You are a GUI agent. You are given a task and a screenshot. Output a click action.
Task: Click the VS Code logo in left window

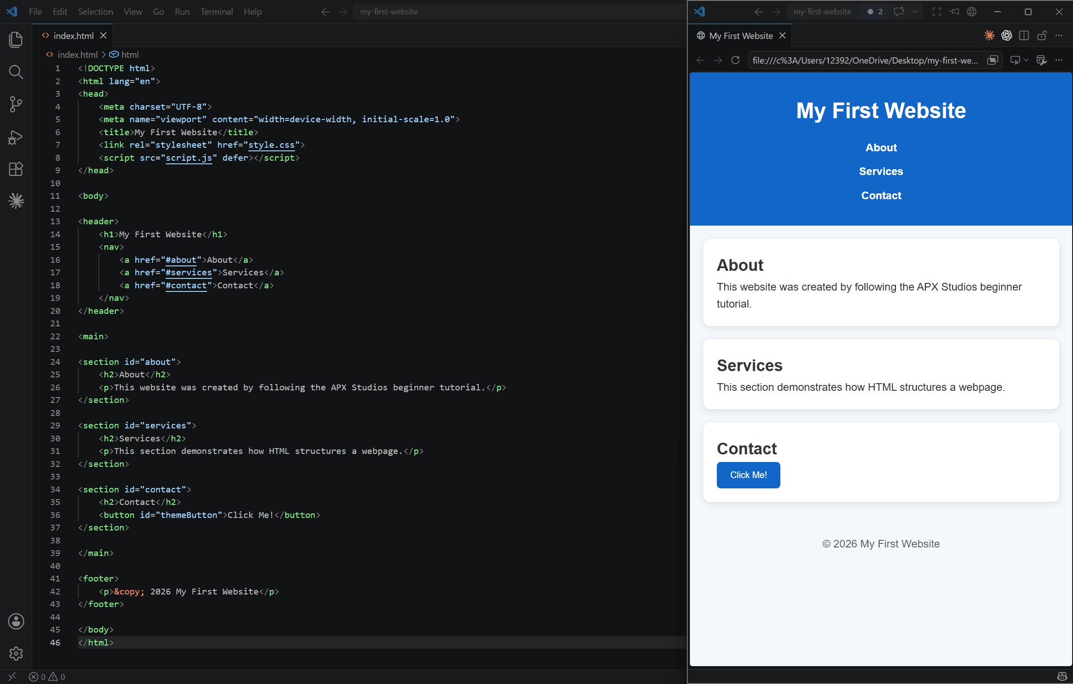pyautogui.click(x=12, y=12)
